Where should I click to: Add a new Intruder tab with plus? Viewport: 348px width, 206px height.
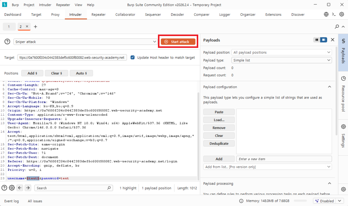click(x=35, y=27)
